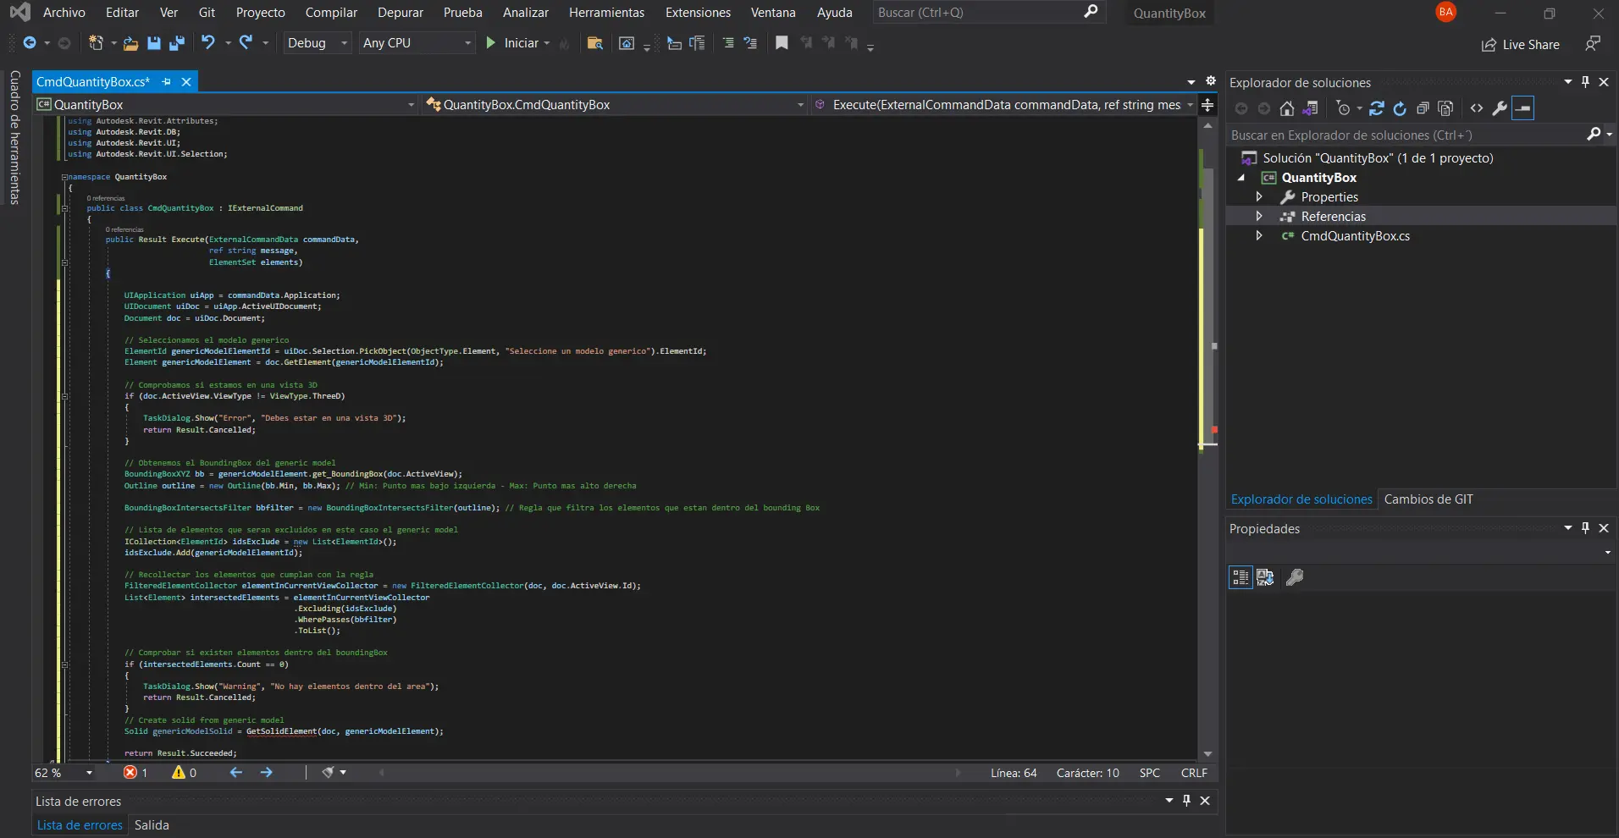Click the Find in Files icon

pyautogui.click(x=595, y=43)
